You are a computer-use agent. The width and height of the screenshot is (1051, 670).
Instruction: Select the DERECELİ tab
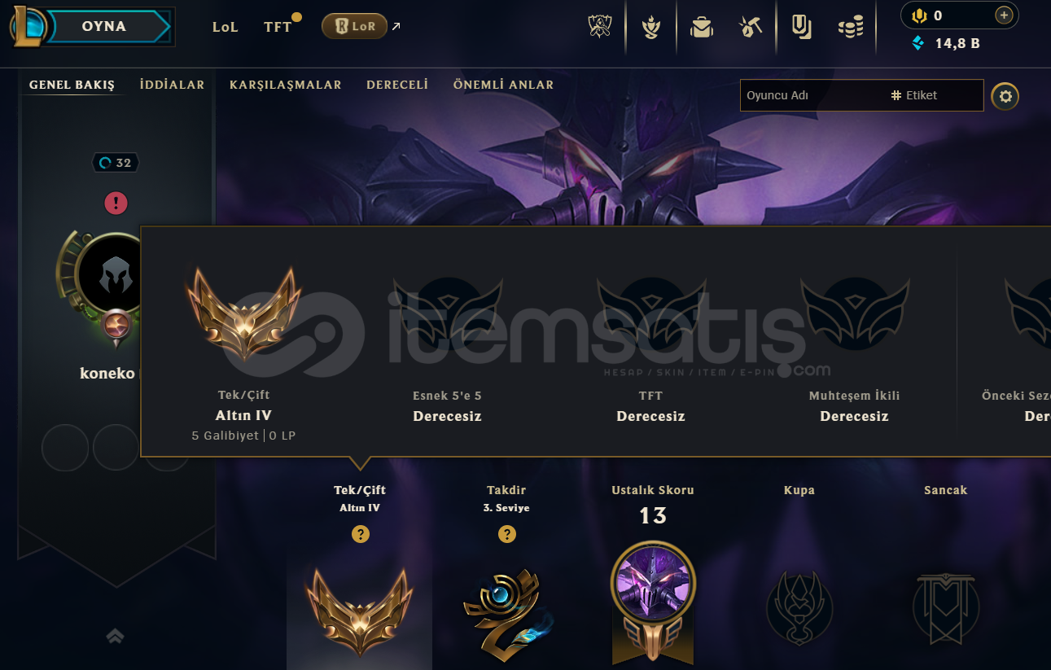(x=397, y=85)
